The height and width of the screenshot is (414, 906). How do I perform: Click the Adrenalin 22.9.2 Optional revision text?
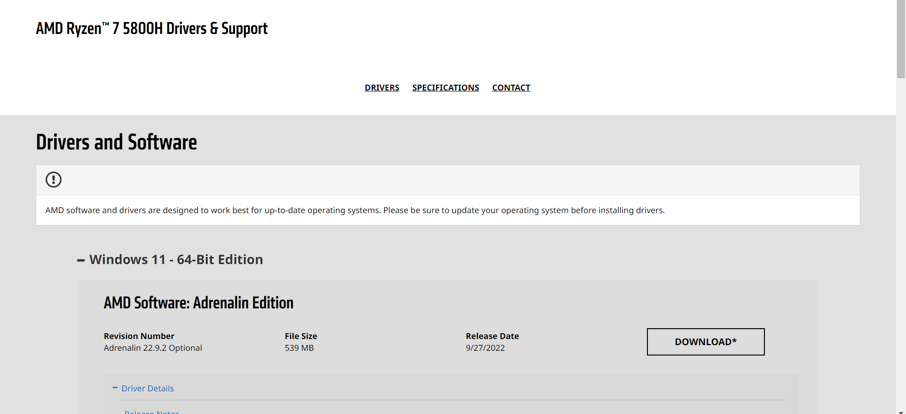tap(153, 348)
